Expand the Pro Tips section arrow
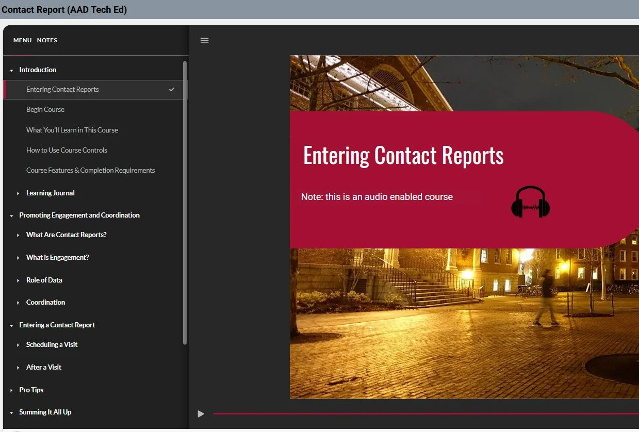The width and height of the screenshot is (639, 432). click(12, 390)
